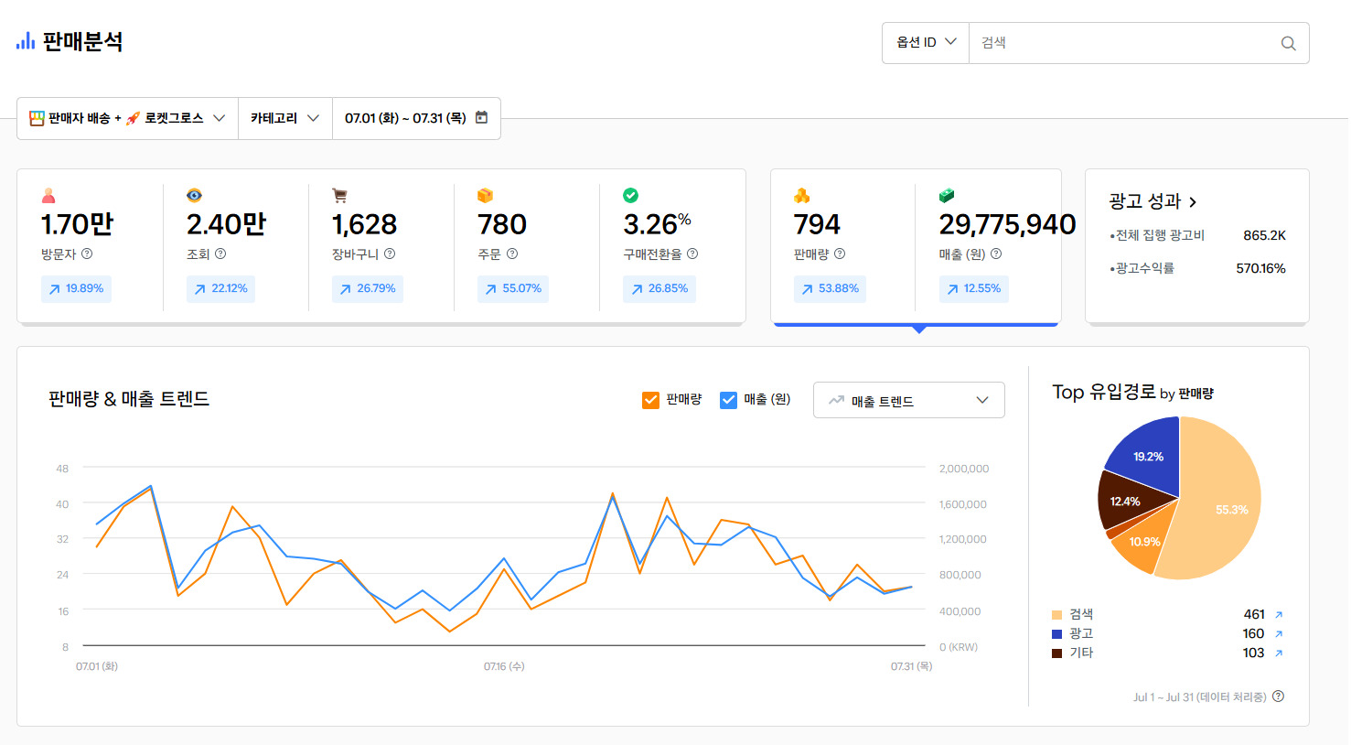Open the calendar icon for date range
The width and height of the screenshot is (1351, 745).
[x=482, y=118]
